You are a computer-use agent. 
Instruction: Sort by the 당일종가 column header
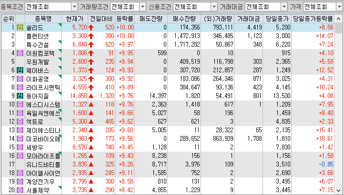pyautogui.click(x=277, y=19)
